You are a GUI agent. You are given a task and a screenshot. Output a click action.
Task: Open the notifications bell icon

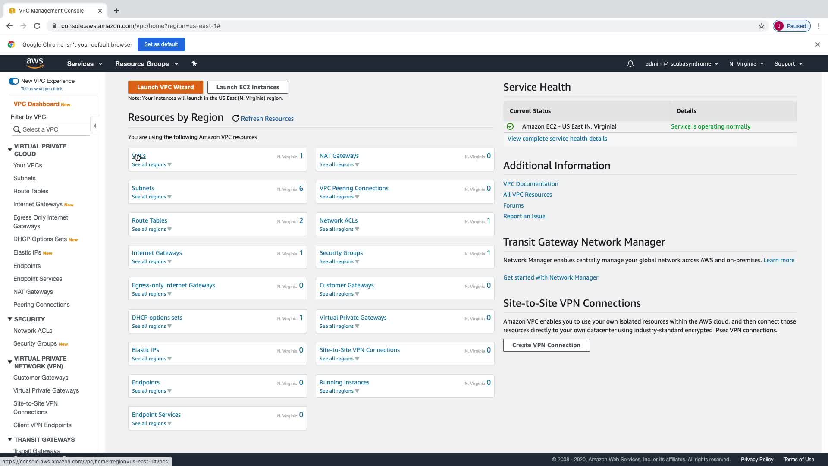[630, 64]
